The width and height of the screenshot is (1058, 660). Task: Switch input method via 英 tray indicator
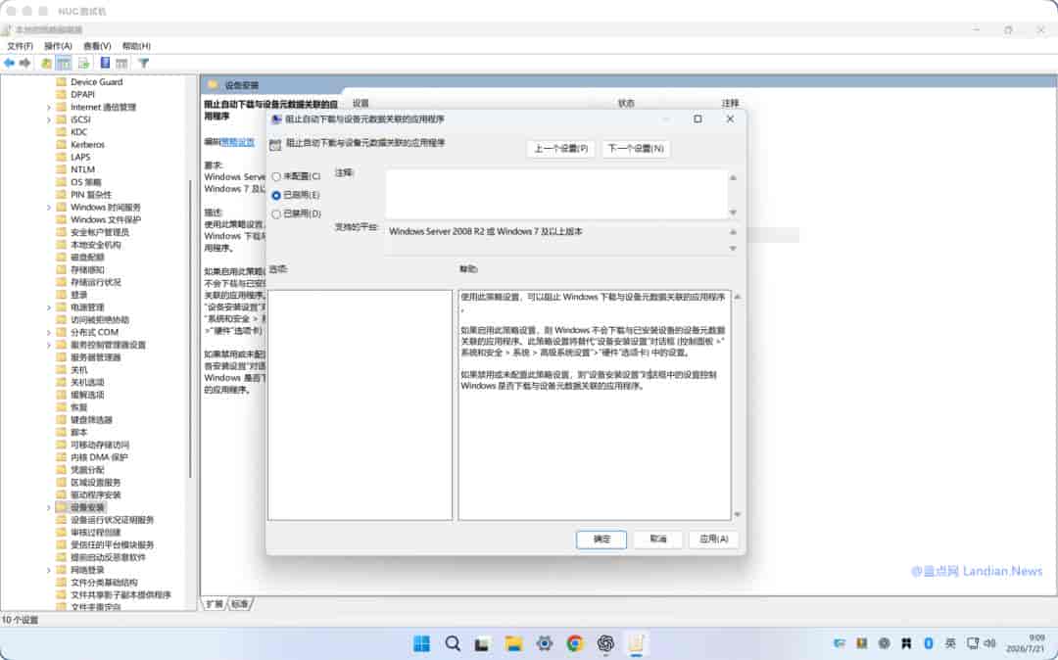point(950,643)
